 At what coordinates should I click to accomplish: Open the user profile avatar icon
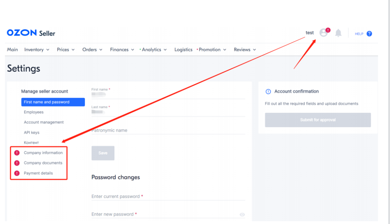coord(324,33)
